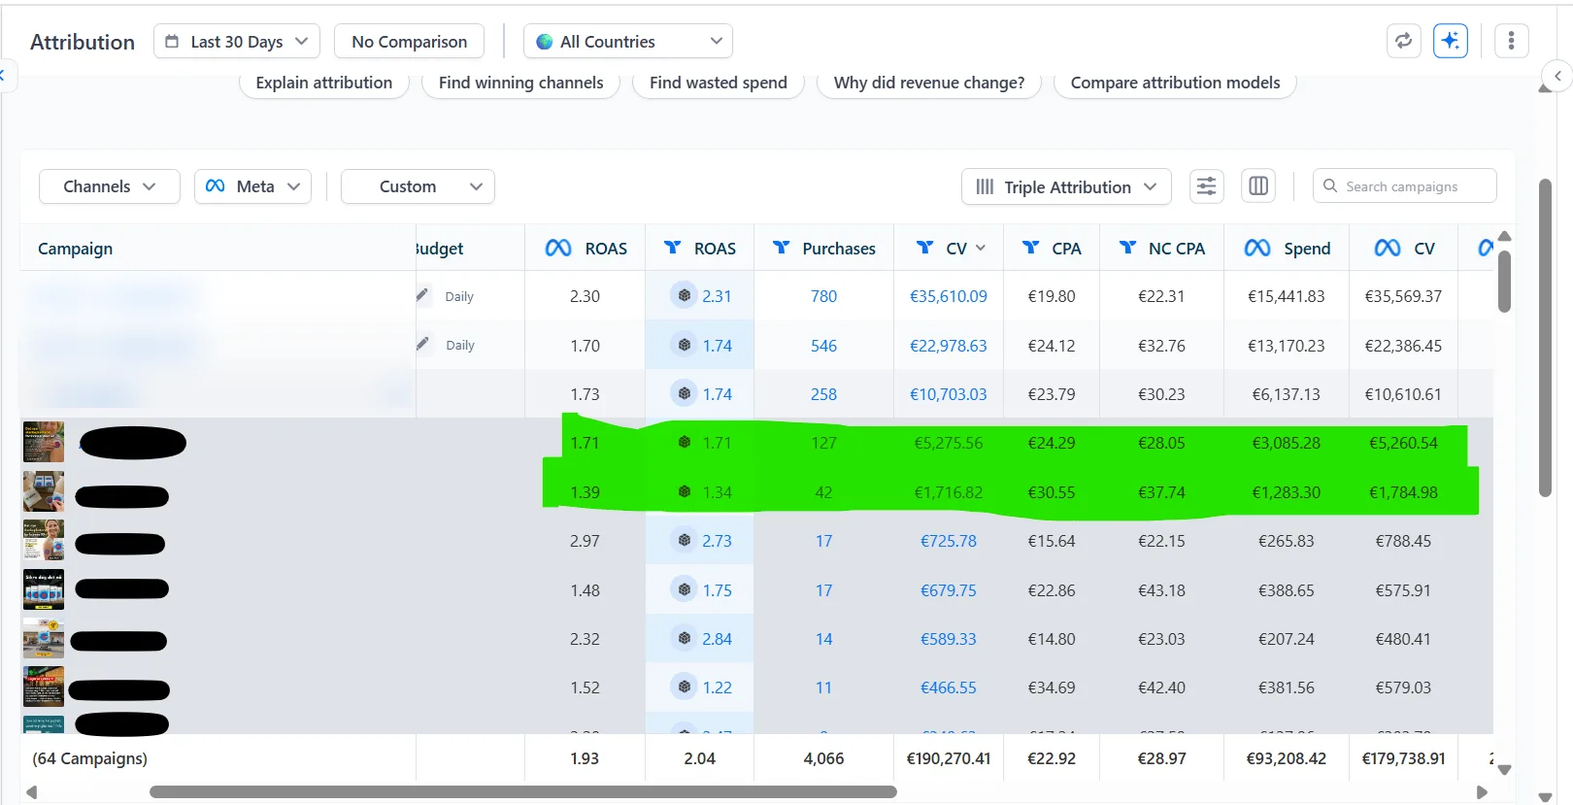
Task: Click ad thumbnail in the 1.48 ROAS row
Action: [x=44, y=589]
